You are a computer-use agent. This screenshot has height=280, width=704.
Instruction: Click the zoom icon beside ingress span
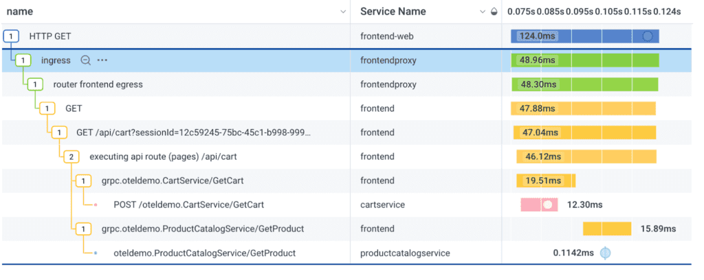(x=86, y=60)
